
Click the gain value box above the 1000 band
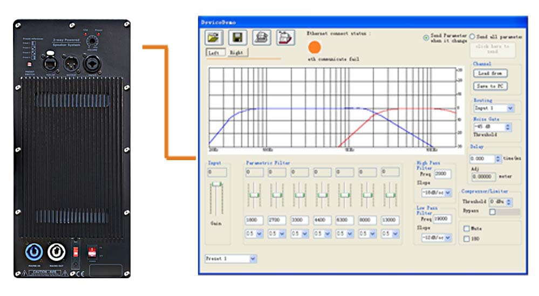click(254, 172)
